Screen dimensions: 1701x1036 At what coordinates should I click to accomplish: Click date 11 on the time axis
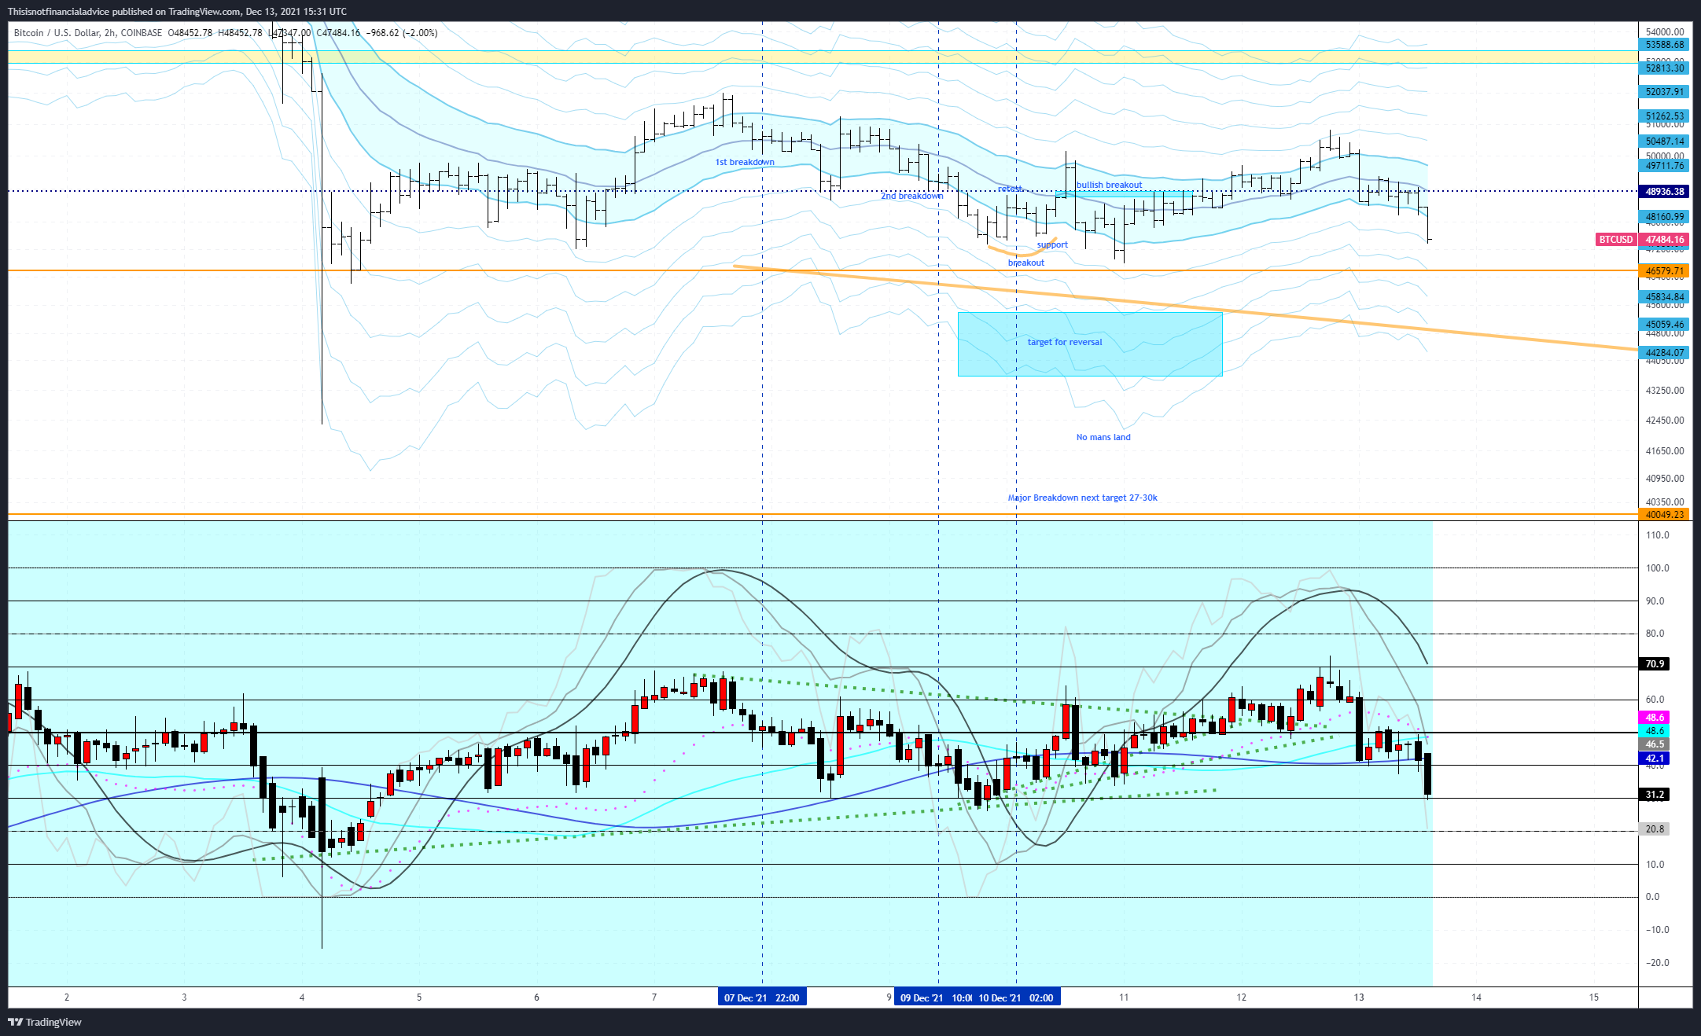[1124, 997]
